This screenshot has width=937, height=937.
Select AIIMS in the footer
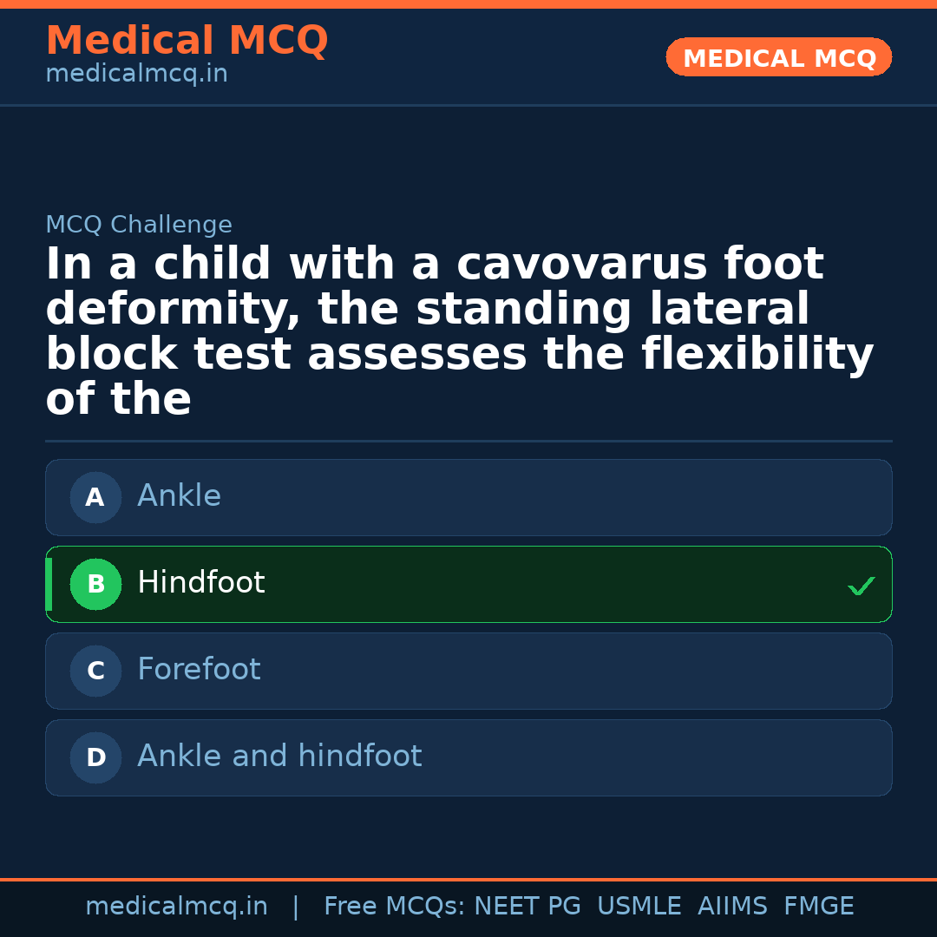coord(732,907)
